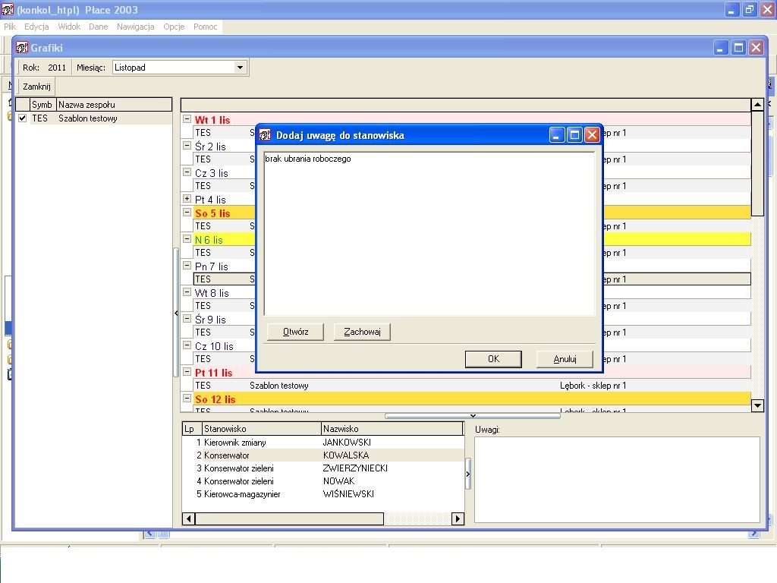Viewport: 777px width, 583px height.
Task: Open the Pomoc menu
Action: [205, 27]
